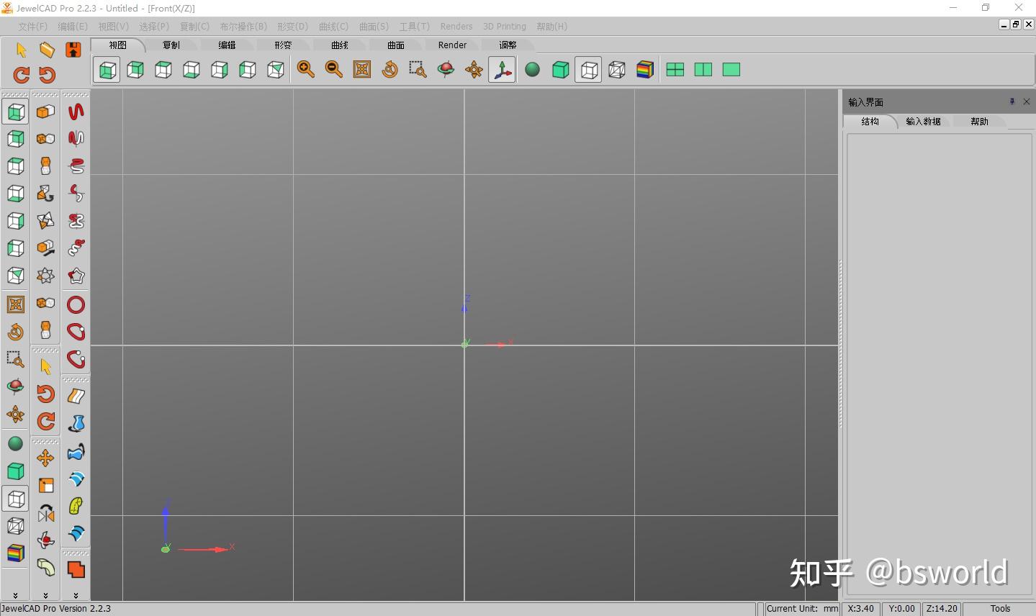Open the red Save file icon

point(73,48)
